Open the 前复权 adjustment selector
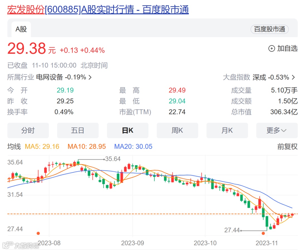 (287, 146)
